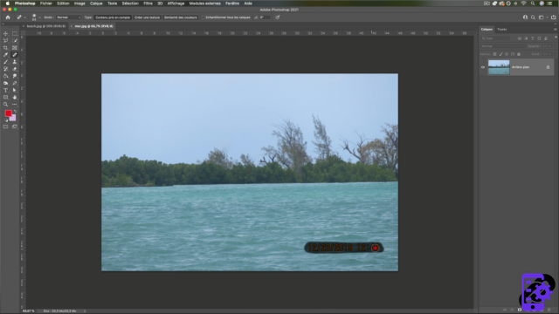Select Similarité des couleurs type
Screen dimensions: 559x314
(x=181, y=17)
